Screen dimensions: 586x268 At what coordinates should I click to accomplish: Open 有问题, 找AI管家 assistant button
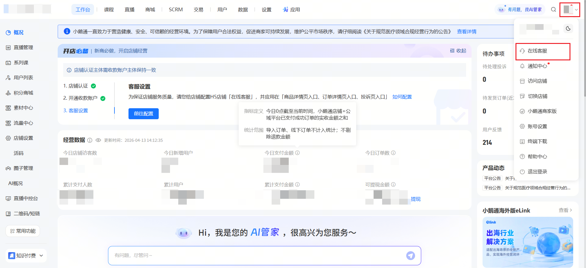[x=520, y=9]
